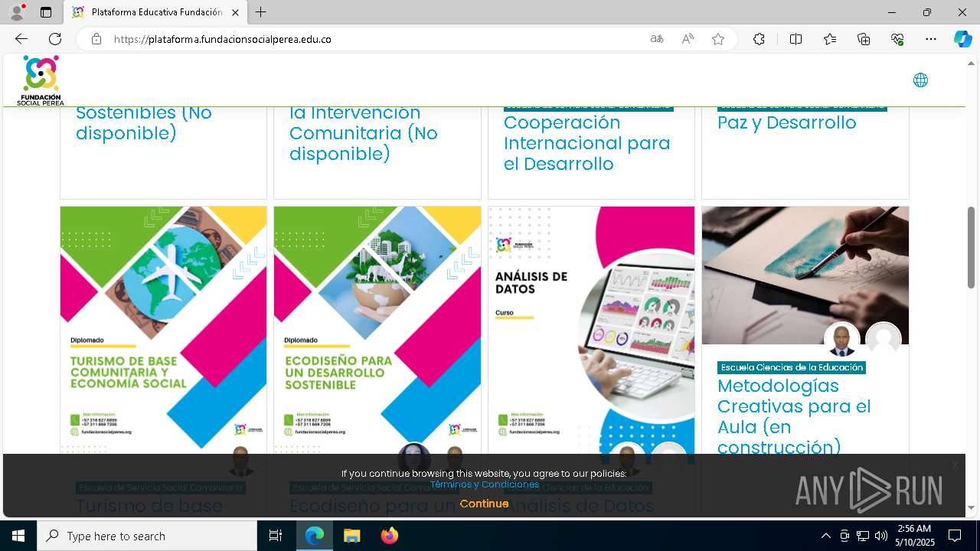
Task: View site information lock icon
Action: (x=96, y=39)
